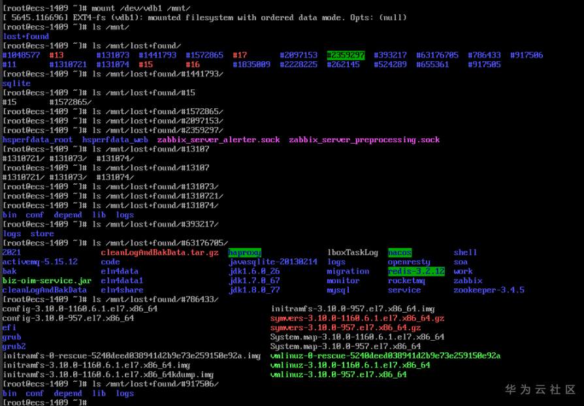Click jdk1.6.0_26 directory name
This screenshot has height=406, width=584.
click(254, 272)
